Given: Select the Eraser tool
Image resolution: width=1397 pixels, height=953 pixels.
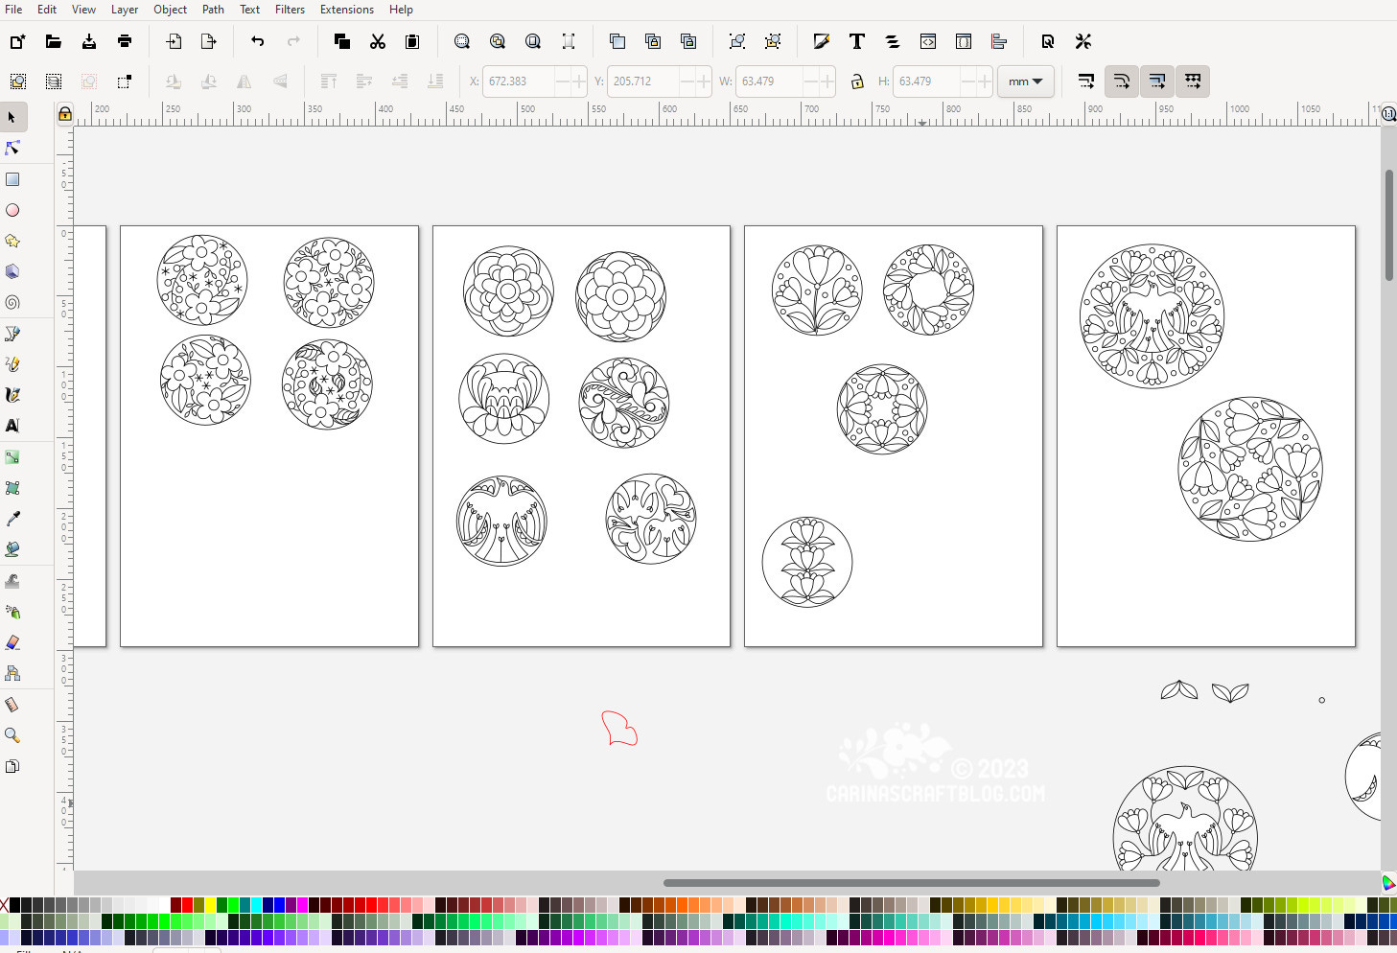Looking at the screenshot, I should 12,642.
